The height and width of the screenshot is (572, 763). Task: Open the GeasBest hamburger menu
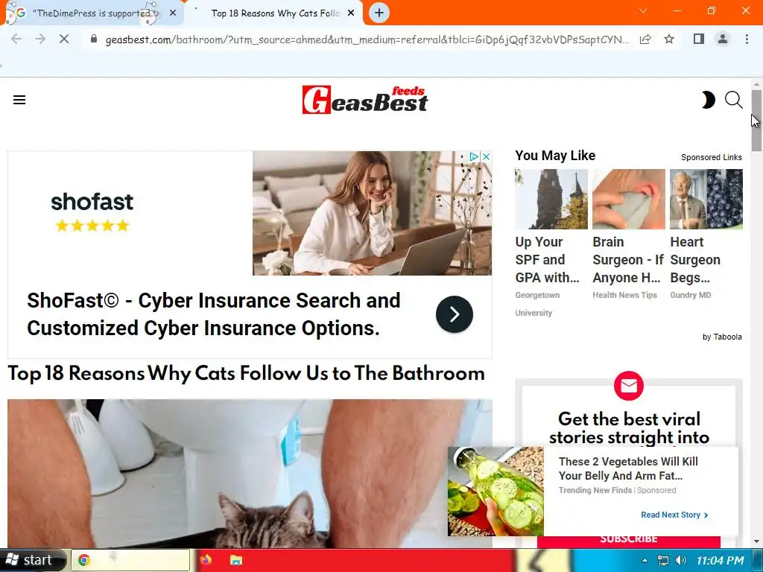pos(19,101)
